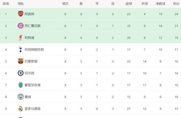181x118 pixels.
Task: Open the 拜仁慕尼黑 team link
Action: click(33, 26)
